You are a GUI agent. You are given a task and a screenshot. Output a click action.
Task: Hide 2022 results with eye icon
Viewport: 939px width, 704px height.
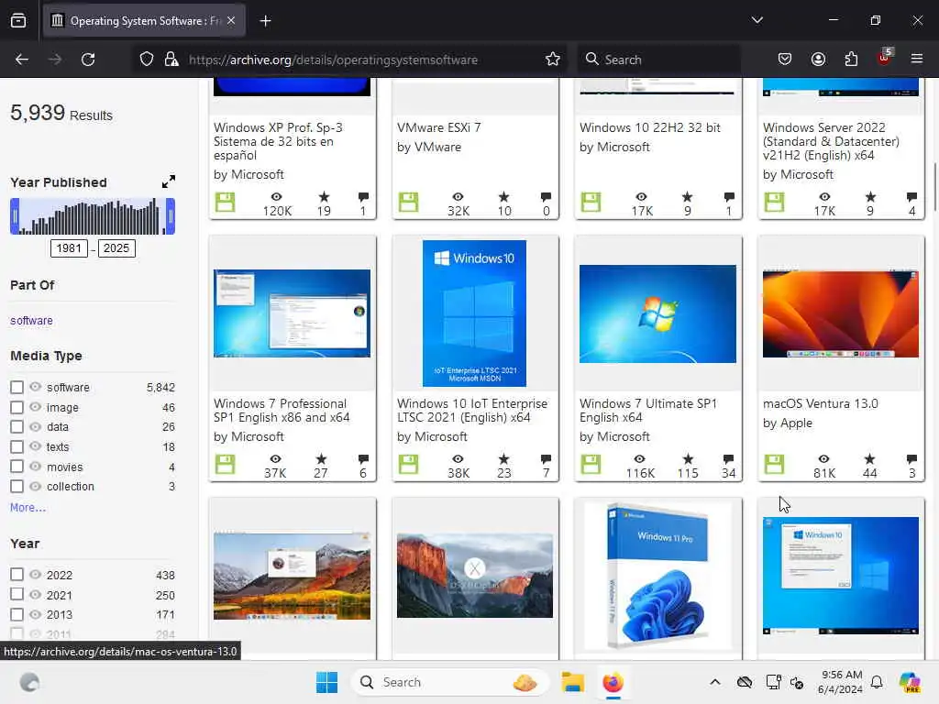pyautogui.click(x=36, y=574)
